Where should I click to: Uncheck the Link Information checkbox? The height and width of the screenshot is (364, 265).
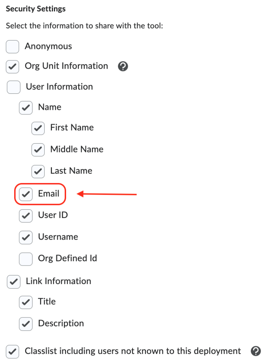[13, 282]
